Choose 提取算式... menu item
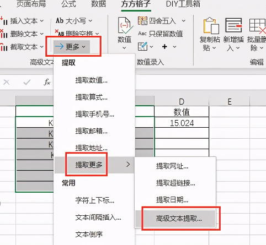Screen dimensions: 266x245 pos(94,97)
